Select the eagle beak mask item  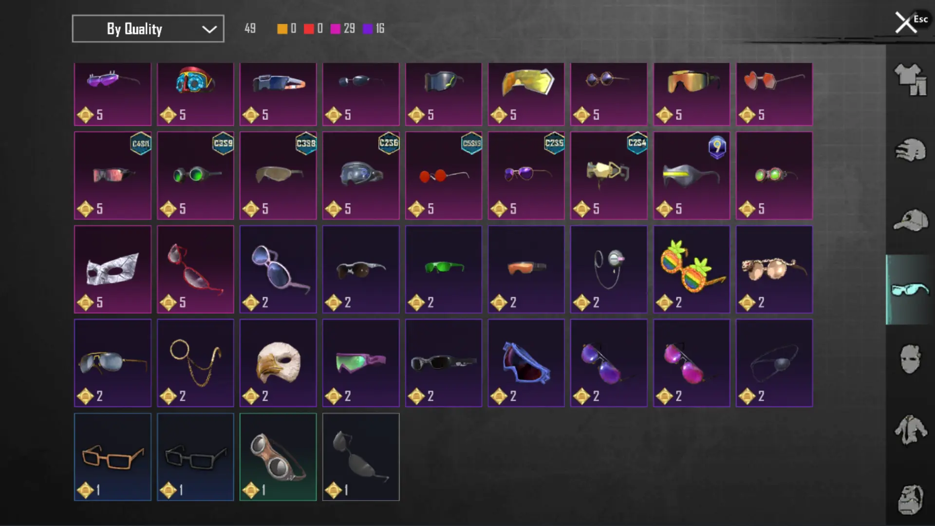point(278,363)
